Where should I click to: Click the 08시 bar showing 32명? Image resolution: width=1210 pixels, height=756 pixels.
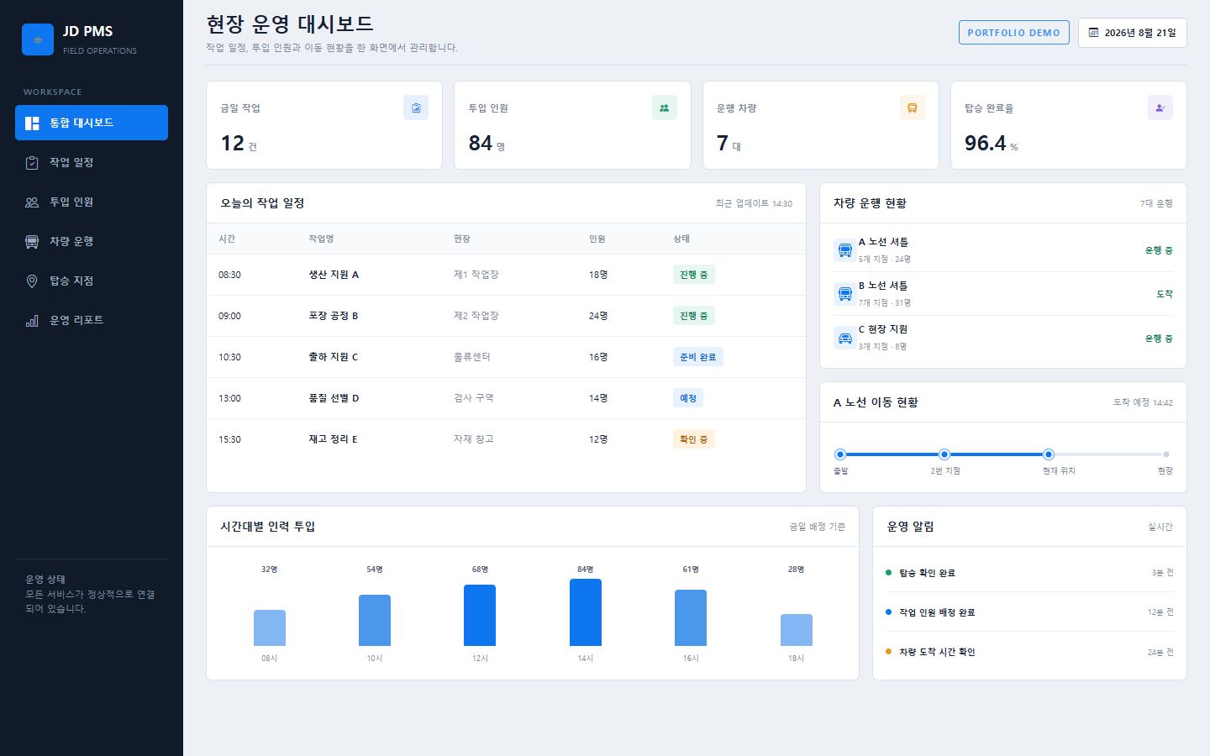(270, 628)
